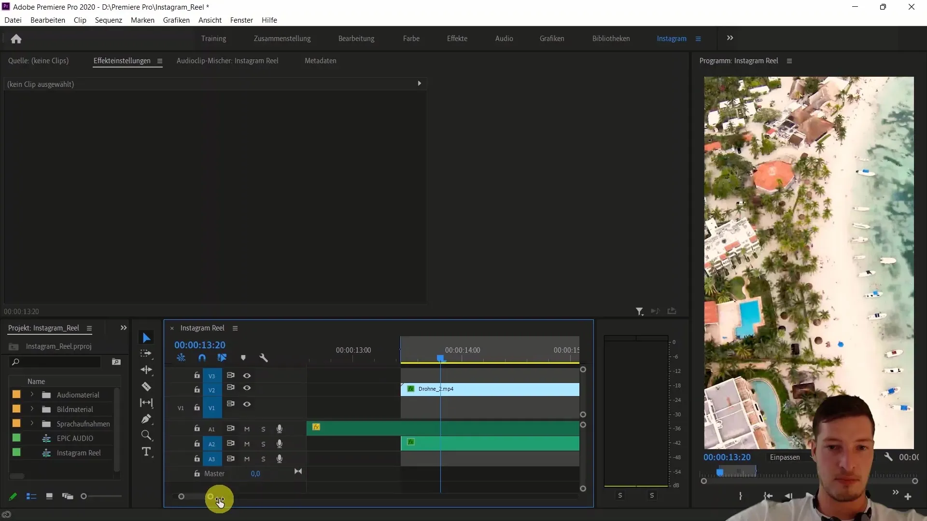Toggle V1 track output eye
The width and height of the screenshot is (927, 521).
(x=247, y=404)
